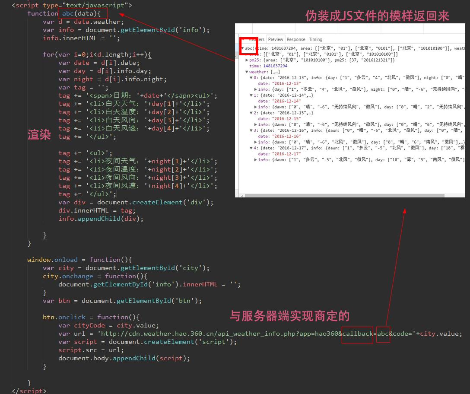Click the 'city.onchange = function(){' line

click(x=95, y=276)
